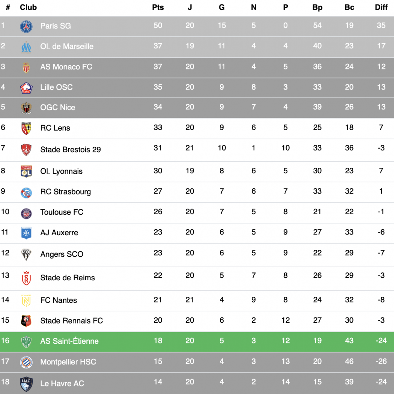Click the Stade Brestois 29 badge
394x394 pixels.
click(26, 150)
